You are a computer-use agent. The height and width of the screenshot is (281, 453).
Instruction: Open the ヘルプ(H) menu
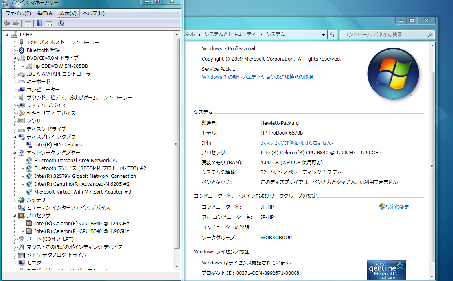[x=94, y=13]
